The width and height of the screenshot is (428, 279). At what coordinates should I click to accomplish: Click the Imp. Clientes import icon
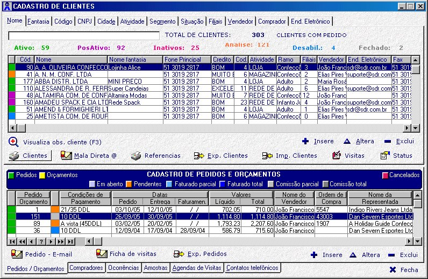[x=267, y=156]
